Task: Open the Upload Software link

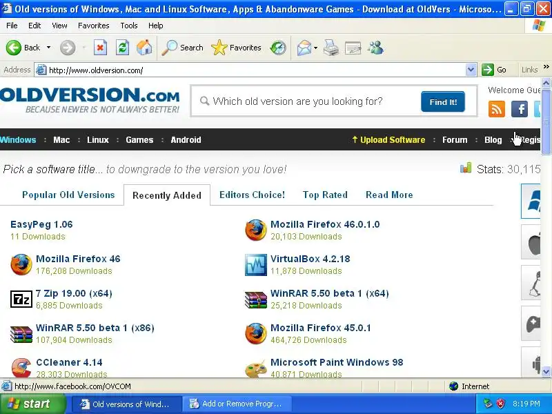Action: tap(388, 140)
